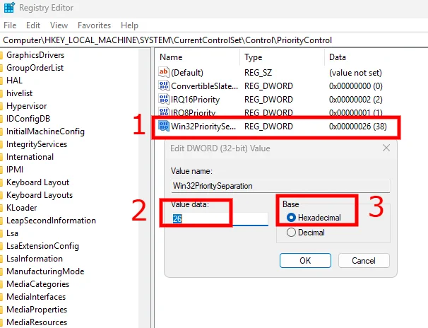Viewport: 428px width, 328px height.
Task: Select the ConvertibleSlate... value name
Action: tap(204, 86)
